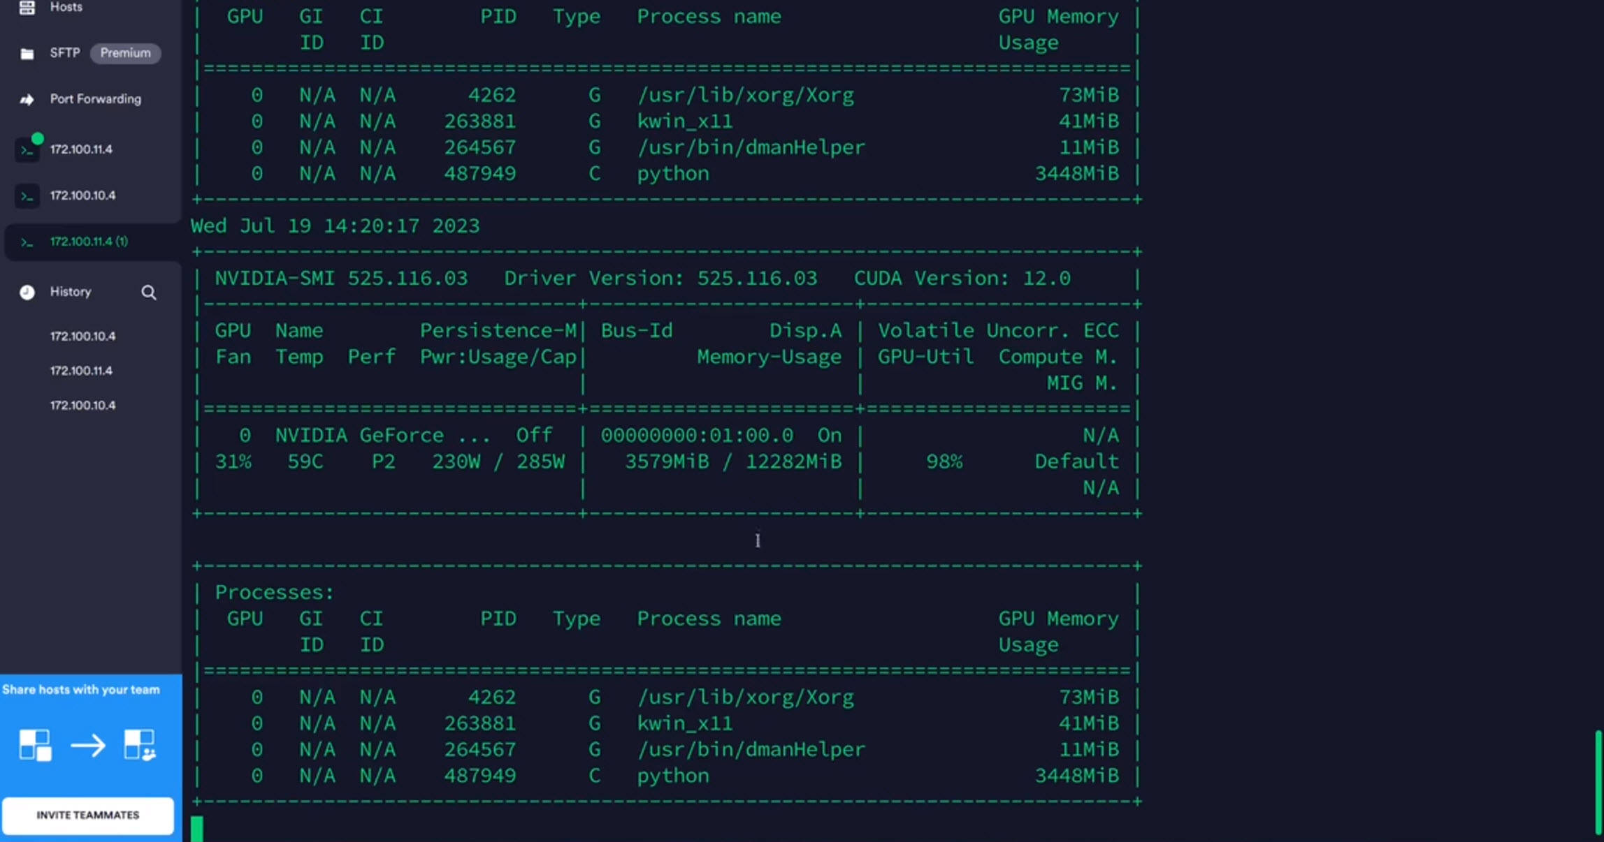This screenshot has width=1604, height=842.
Task: Click terminal icon of 172.100.10.4 session
Action: tap(27, 196)
